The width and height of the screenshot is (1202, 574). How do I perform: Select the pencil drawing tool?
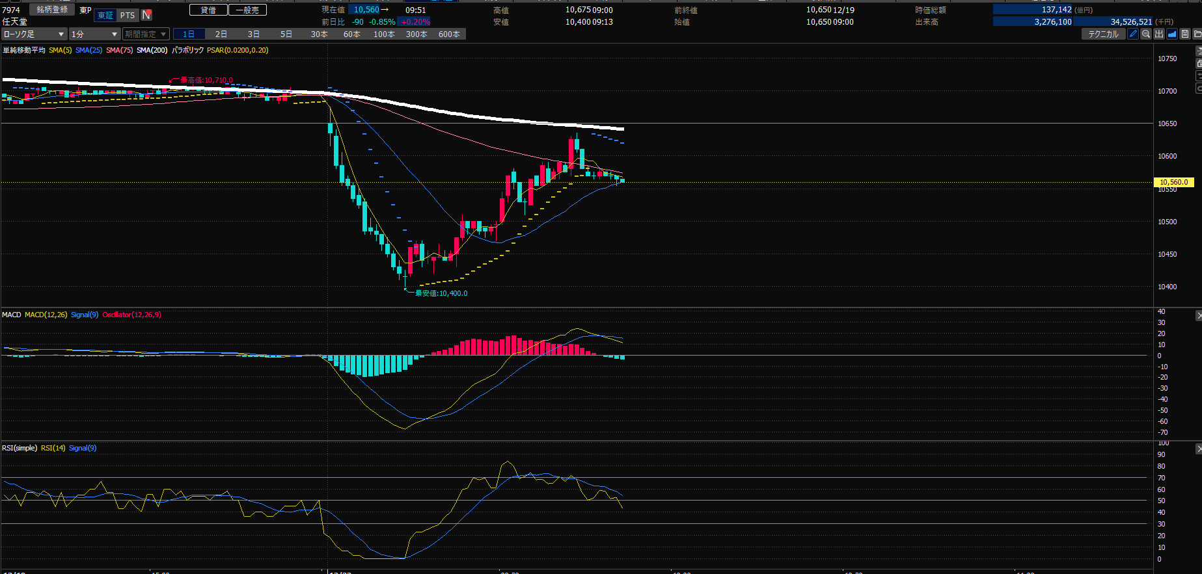pyautogui.click(x=1133, y=34)
